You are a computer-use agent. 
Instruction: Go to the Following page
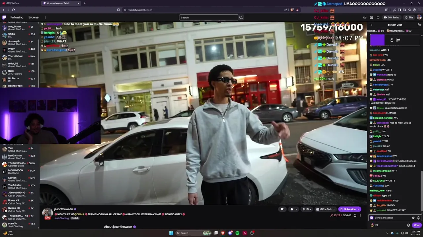click(17, 17)
